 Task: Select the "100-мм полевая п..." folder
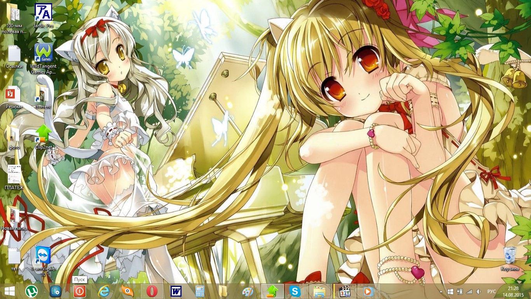14,18
